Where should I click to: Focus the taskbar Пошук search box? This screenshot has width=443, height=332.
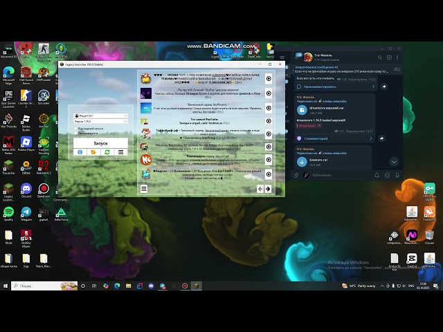pyautogui.click(x=44, y=286)
